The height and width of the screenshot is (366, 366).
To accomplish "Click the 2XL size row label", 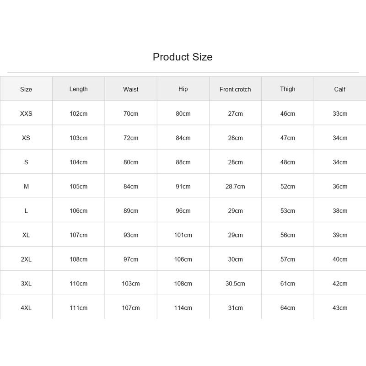I will (x=26, y=259).
